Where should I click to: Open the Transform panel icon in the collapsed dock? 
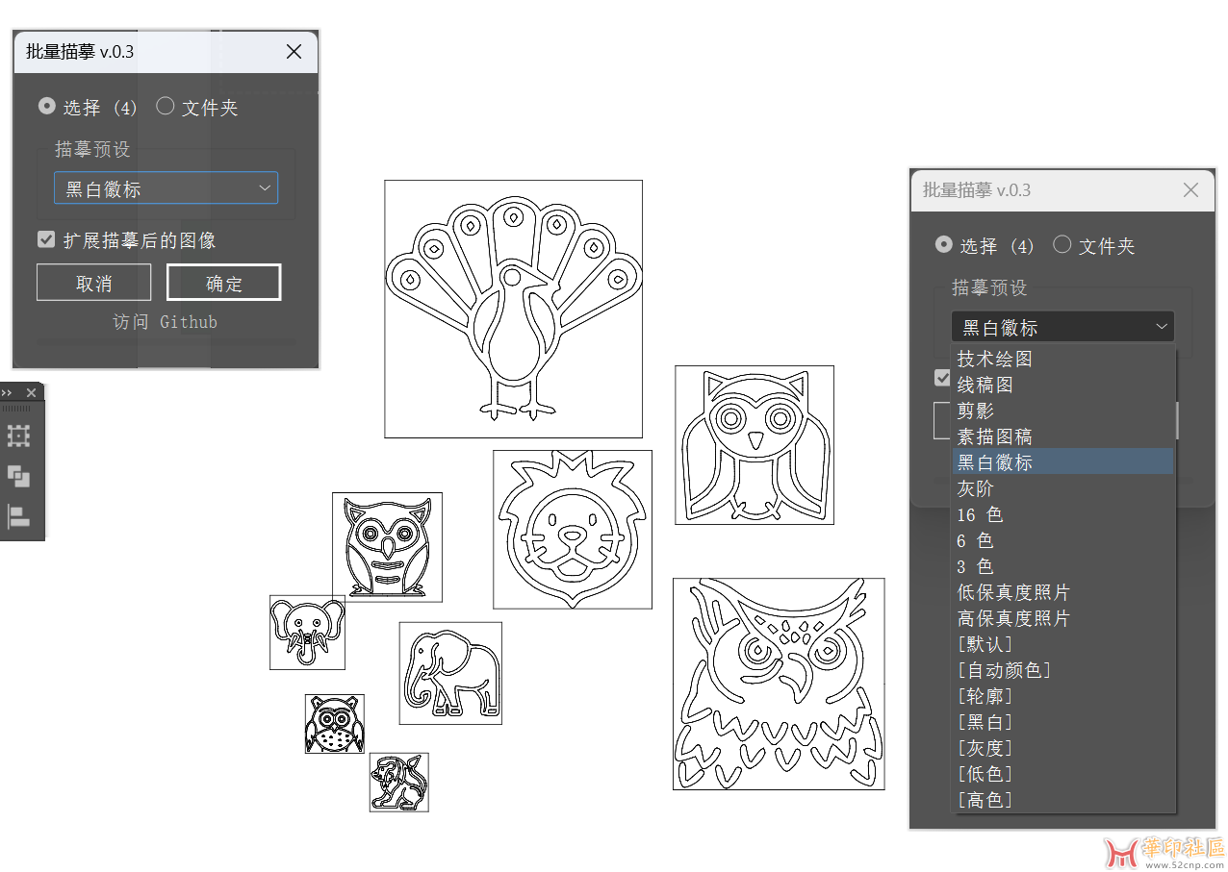18,436
